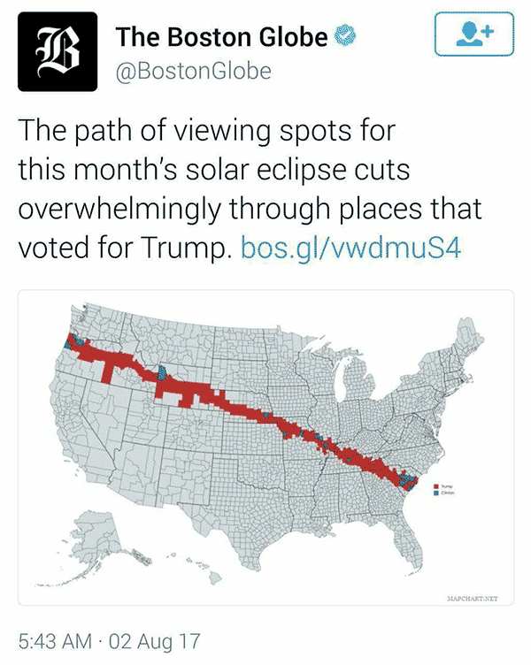531x665 pixels.
Task: Open the 5:43 AM timestamp
Action: click(x=55, y=641)
